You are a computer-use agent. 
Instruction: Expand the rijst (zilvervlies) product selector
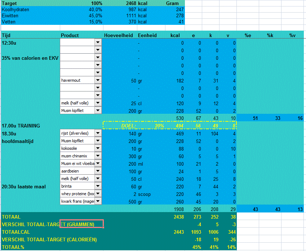(x=98, y=133)
